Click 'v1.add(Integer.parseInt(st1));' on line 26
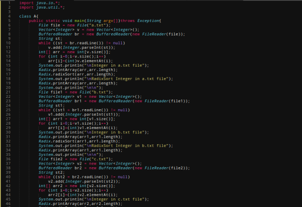This screenshot has width=302, height=207. [84, 115]
